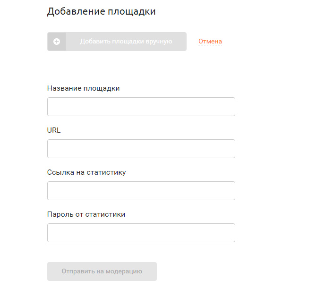
Task: Place cursor in the statistics password box
Action: [x=141, y=233]
